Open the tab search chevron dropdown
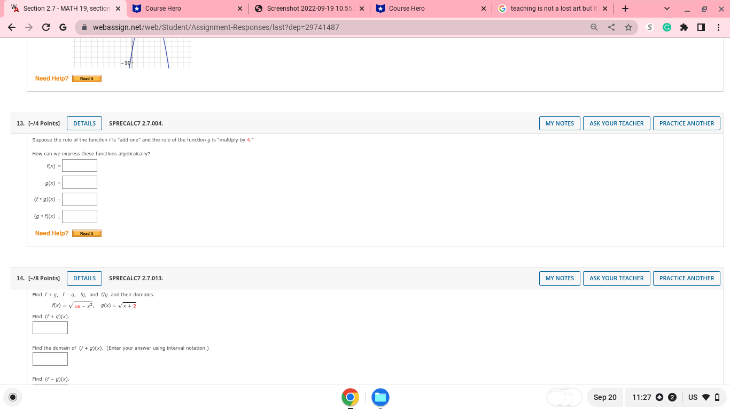730x410 pixels. 666,9
